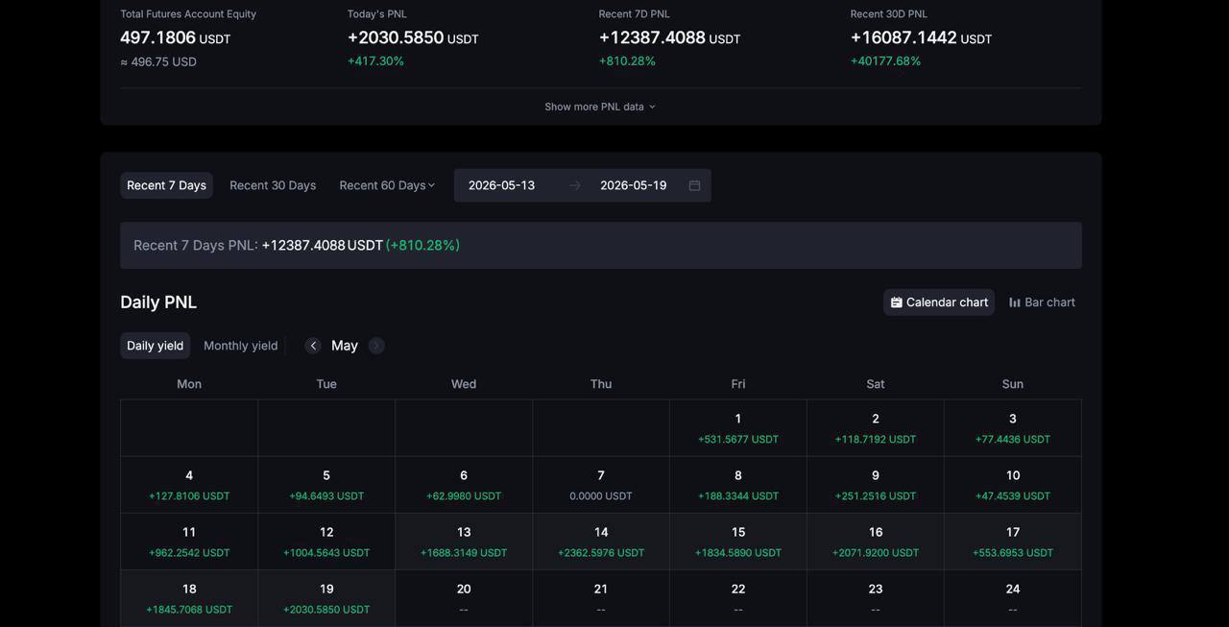Select the Recent 7 Days tab
This screenshot has width=1229, height=627.
tap(166, 185)
